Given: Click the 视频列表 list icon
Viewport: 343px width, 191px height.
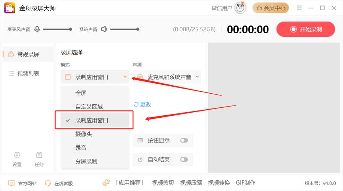Looking at the screenshot, I should (x=11, y=73).
